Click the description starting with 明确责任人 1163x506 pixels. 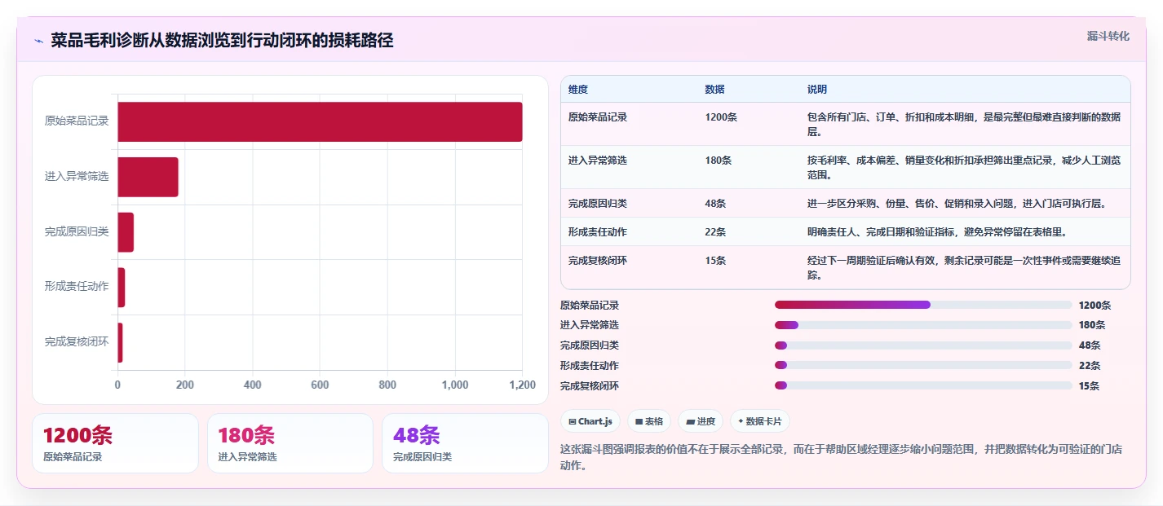pos(937,231)
